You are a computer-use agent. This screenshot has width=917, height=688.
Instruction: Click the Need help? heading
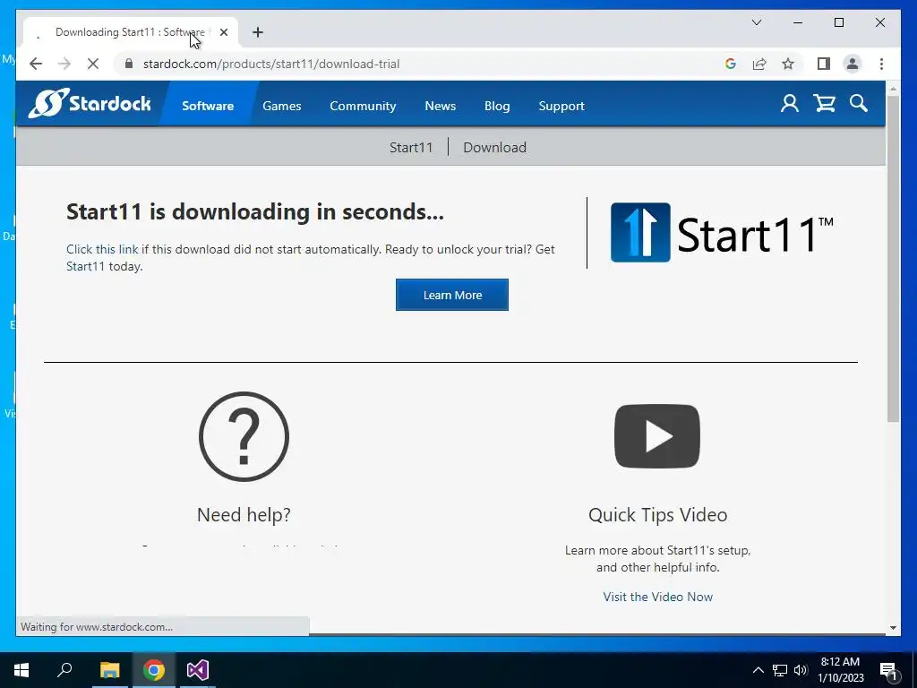click(x=244, y=515)
